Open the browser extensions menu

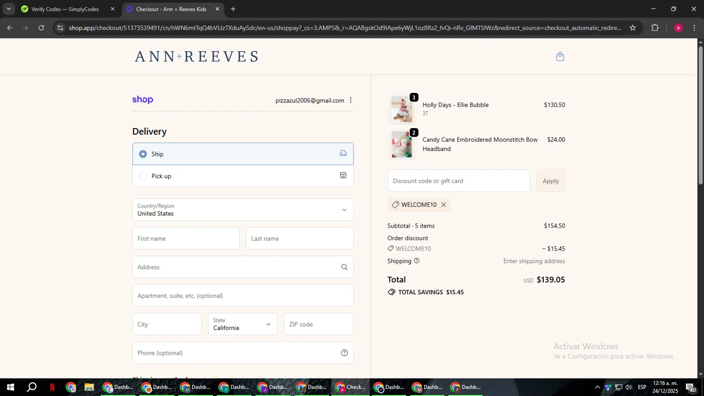pos(655,28)
